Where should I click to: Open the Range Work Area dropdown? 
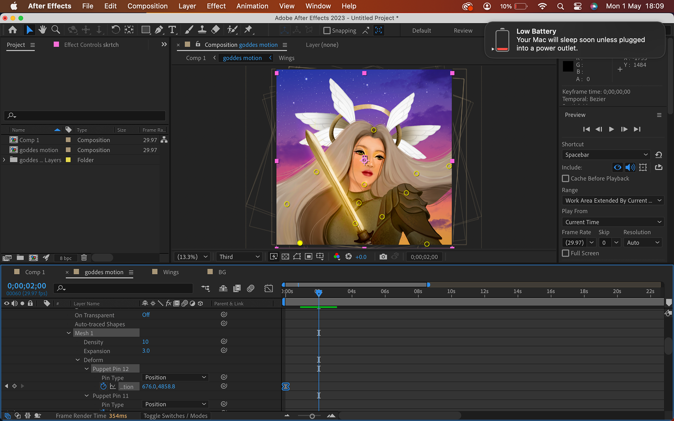(613, 201)
